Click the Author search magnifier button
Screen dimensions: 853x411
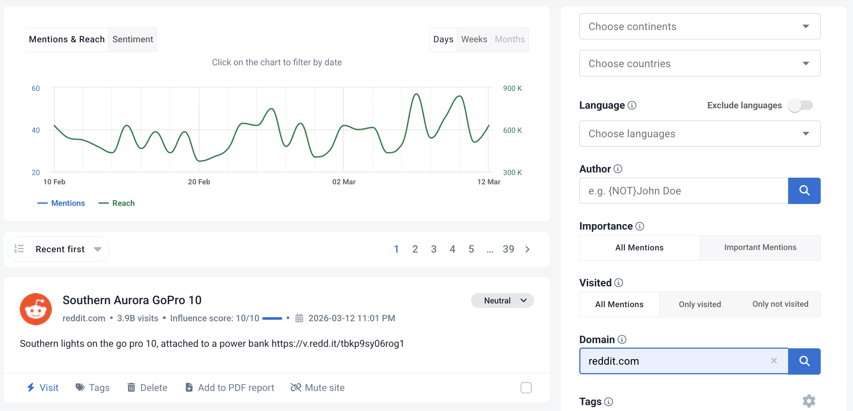point(804,191)
